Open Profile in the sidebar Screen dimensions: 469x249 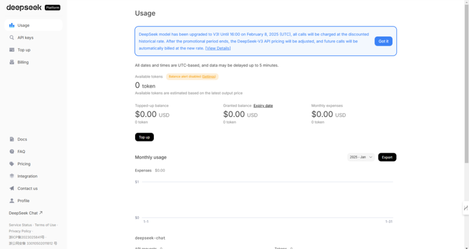click(33, 200)
